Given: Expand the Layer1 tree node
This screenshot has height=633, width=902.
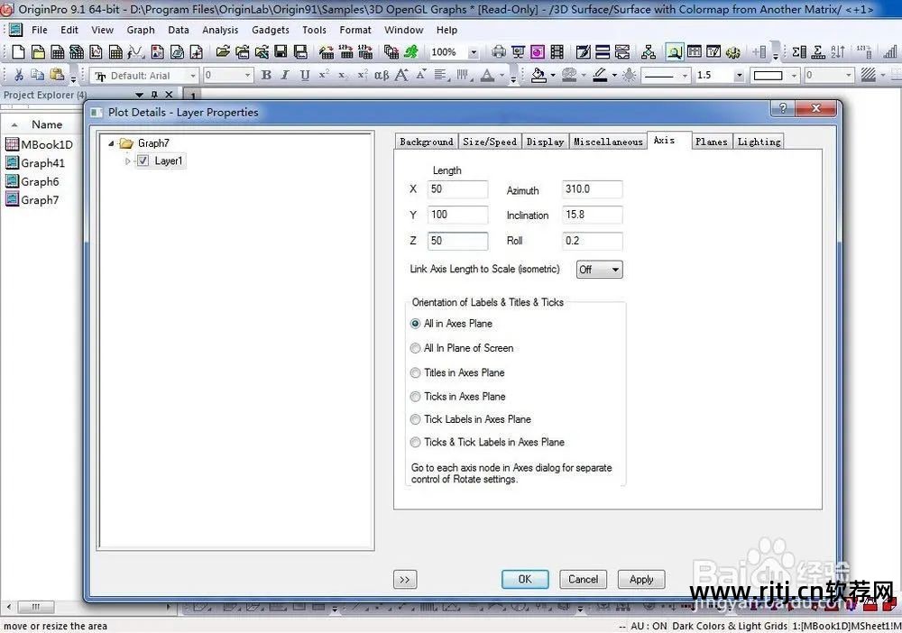Looking at the screenshot, I should [127, 161].
